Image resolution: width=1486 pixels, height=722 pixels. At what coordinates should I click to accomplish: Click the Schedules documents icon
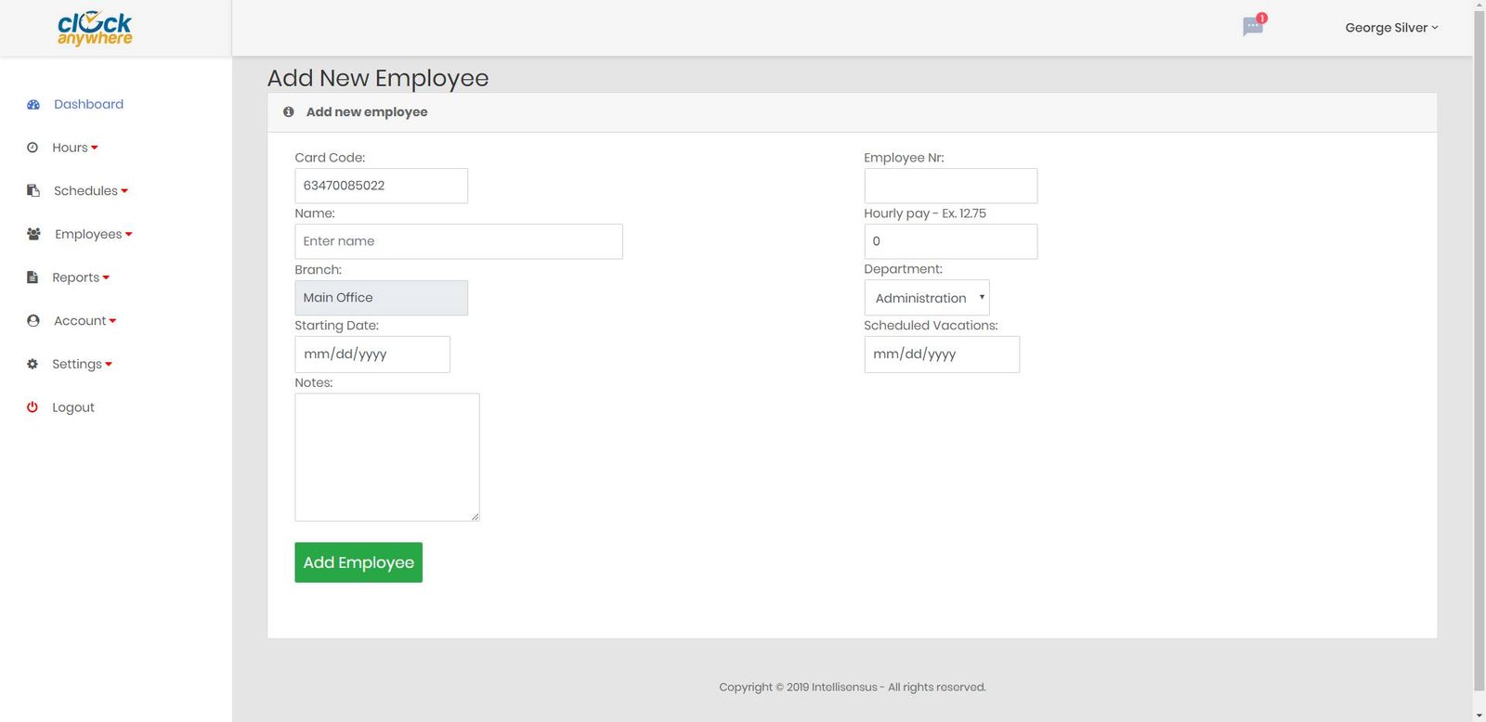(33, 191)
